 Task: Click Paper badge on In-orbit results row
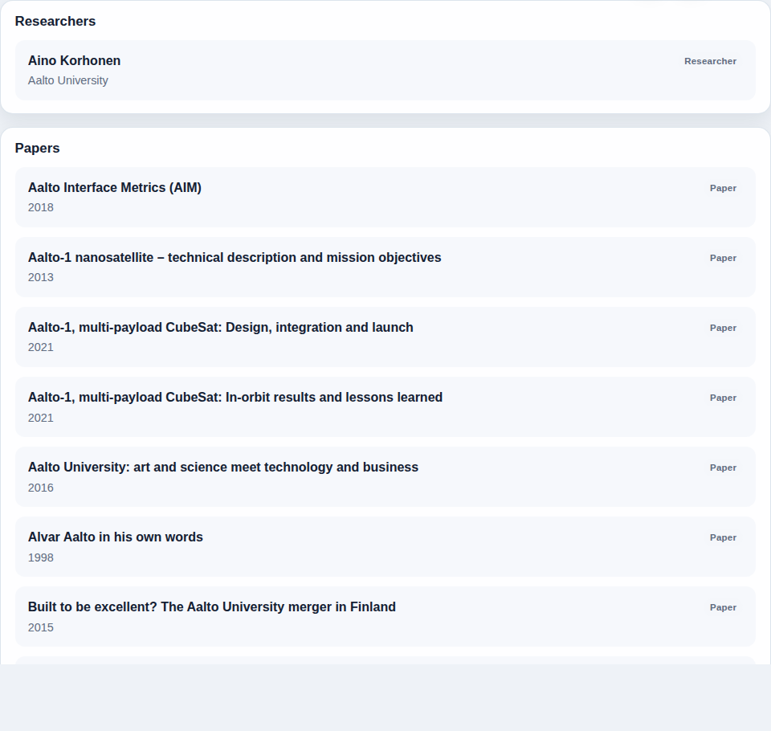coord(723,398)
